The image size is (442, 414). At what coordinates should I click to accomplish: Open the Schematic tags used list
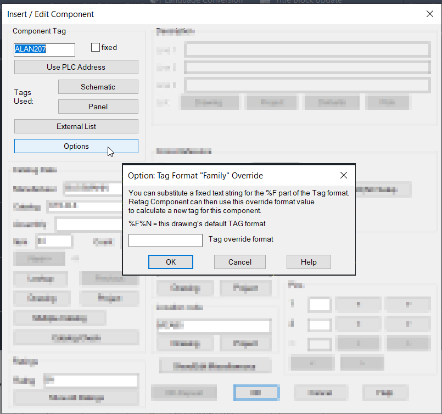(x=98, y=87)
